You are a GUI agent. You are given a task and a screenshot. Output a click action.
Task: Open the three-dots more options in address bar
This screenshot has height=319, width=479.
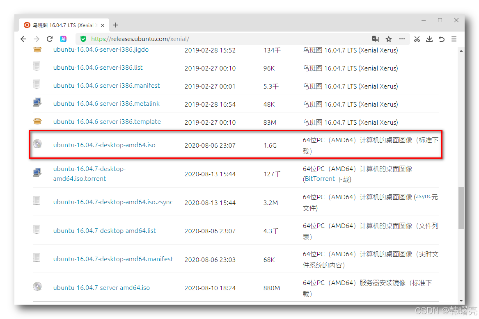402,39
